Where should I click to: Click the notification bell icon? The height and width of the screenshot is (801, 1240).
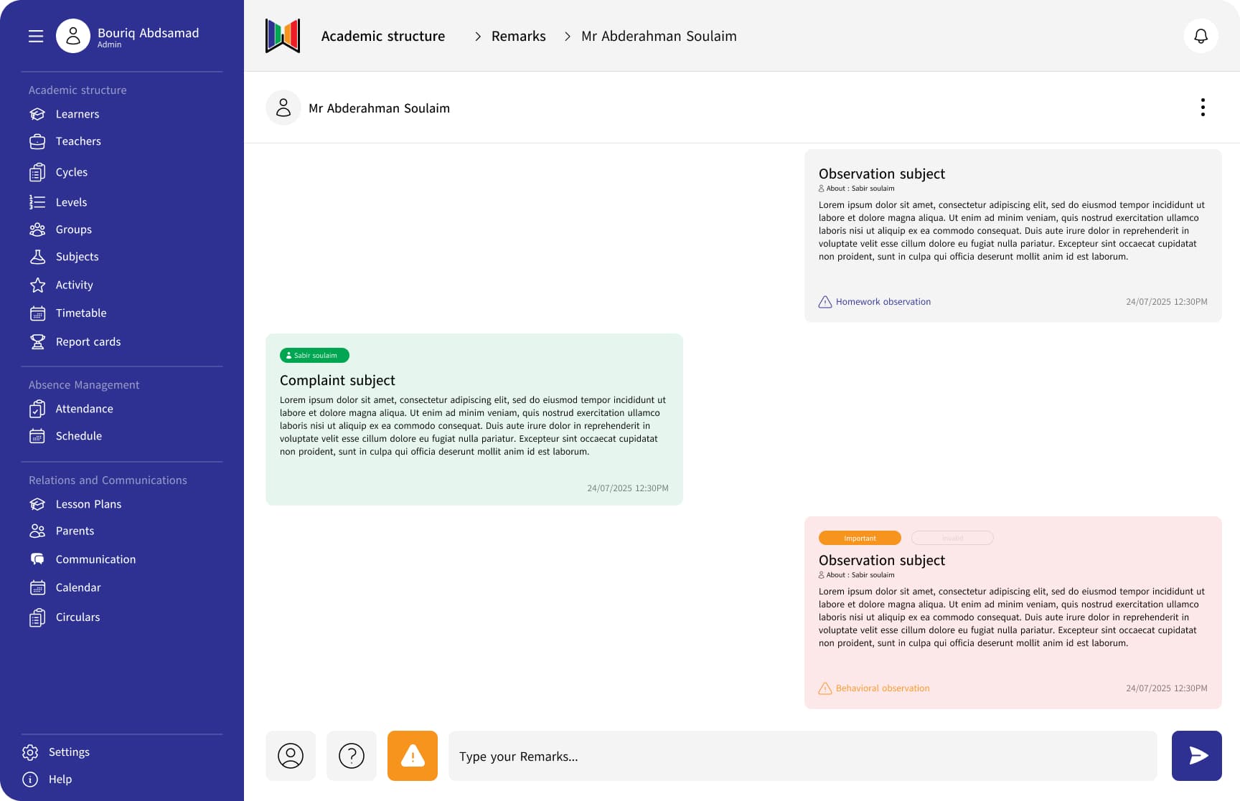coord(1201,36)
